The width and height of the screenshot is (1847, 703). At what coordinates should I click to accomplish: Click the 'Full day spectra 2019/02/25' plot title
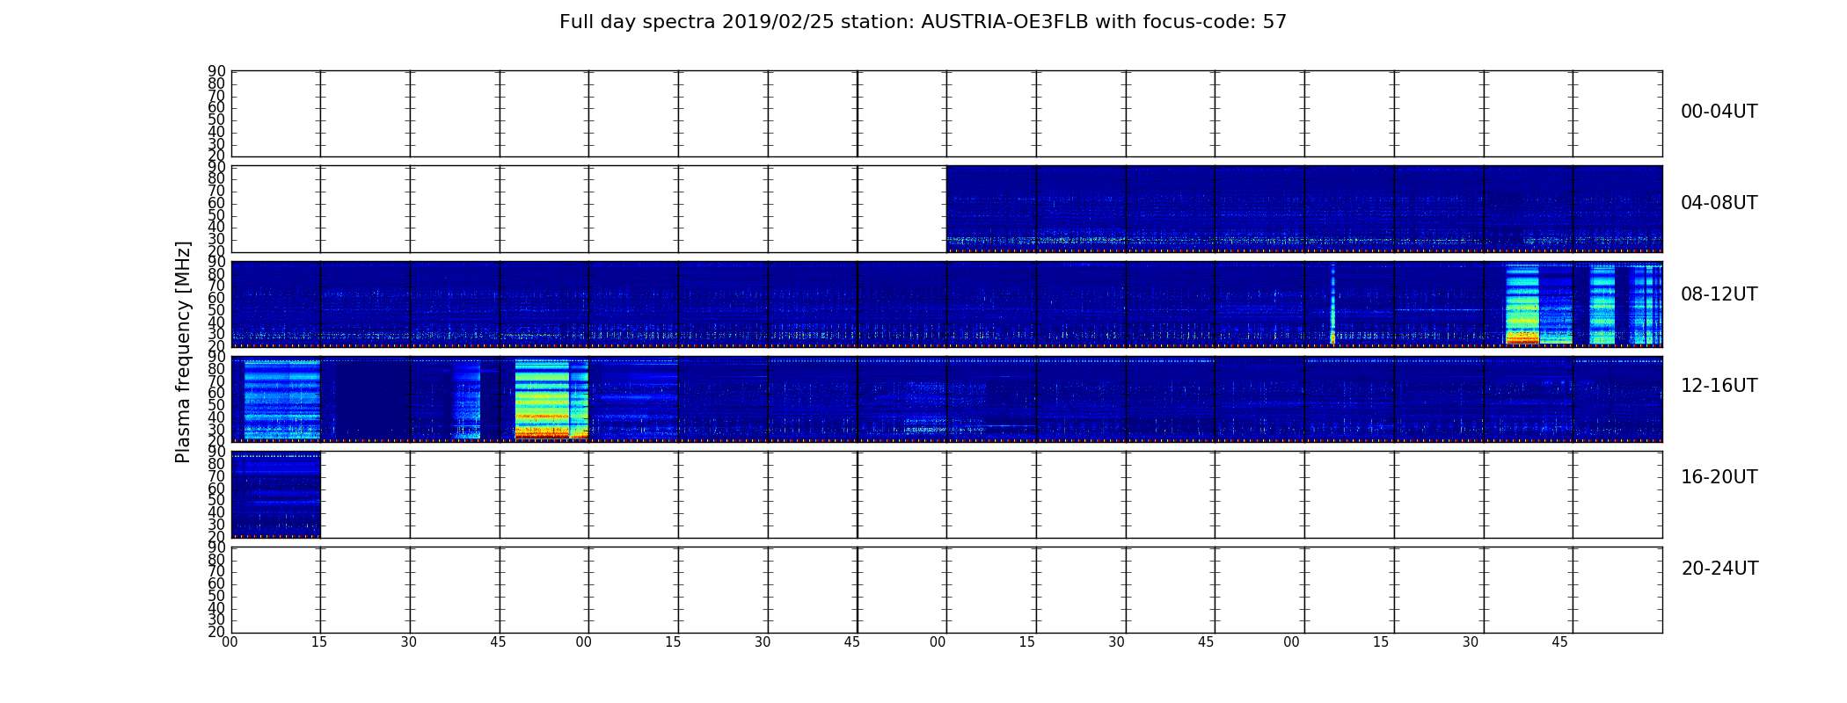pos(923,22)
